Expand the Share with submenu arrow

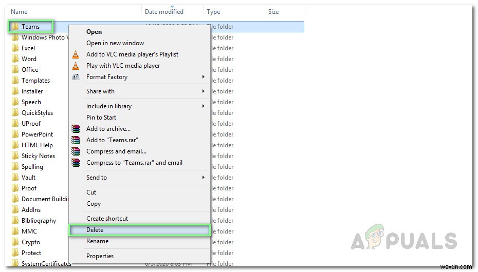[204, 91]
